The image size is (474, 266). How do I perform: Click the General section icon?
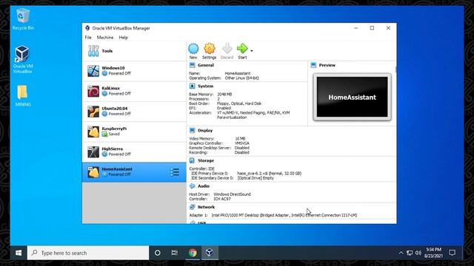(193, 65)
